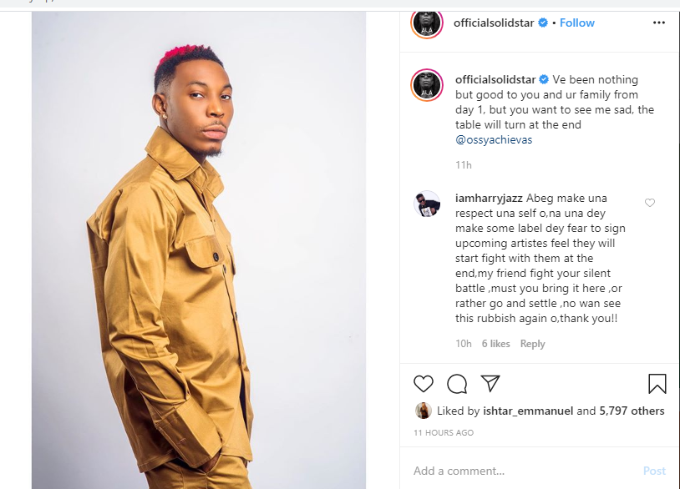Save the post with the bookmark icon
The image size is (680, 489).
657,384
